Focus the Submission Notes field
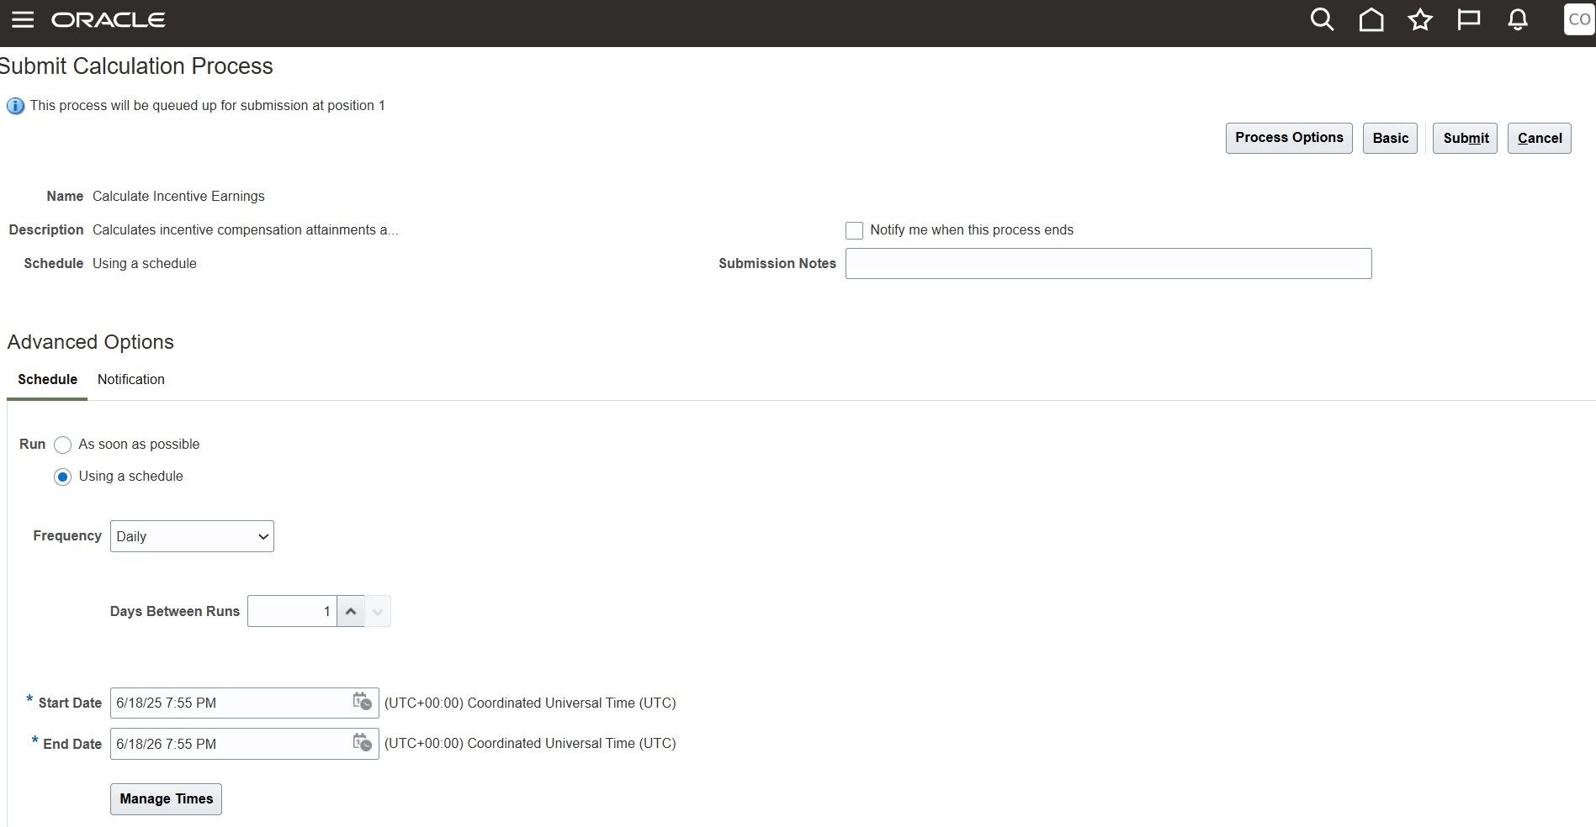The width and height of the screenshot is (1596, 827). point(1108,264)
